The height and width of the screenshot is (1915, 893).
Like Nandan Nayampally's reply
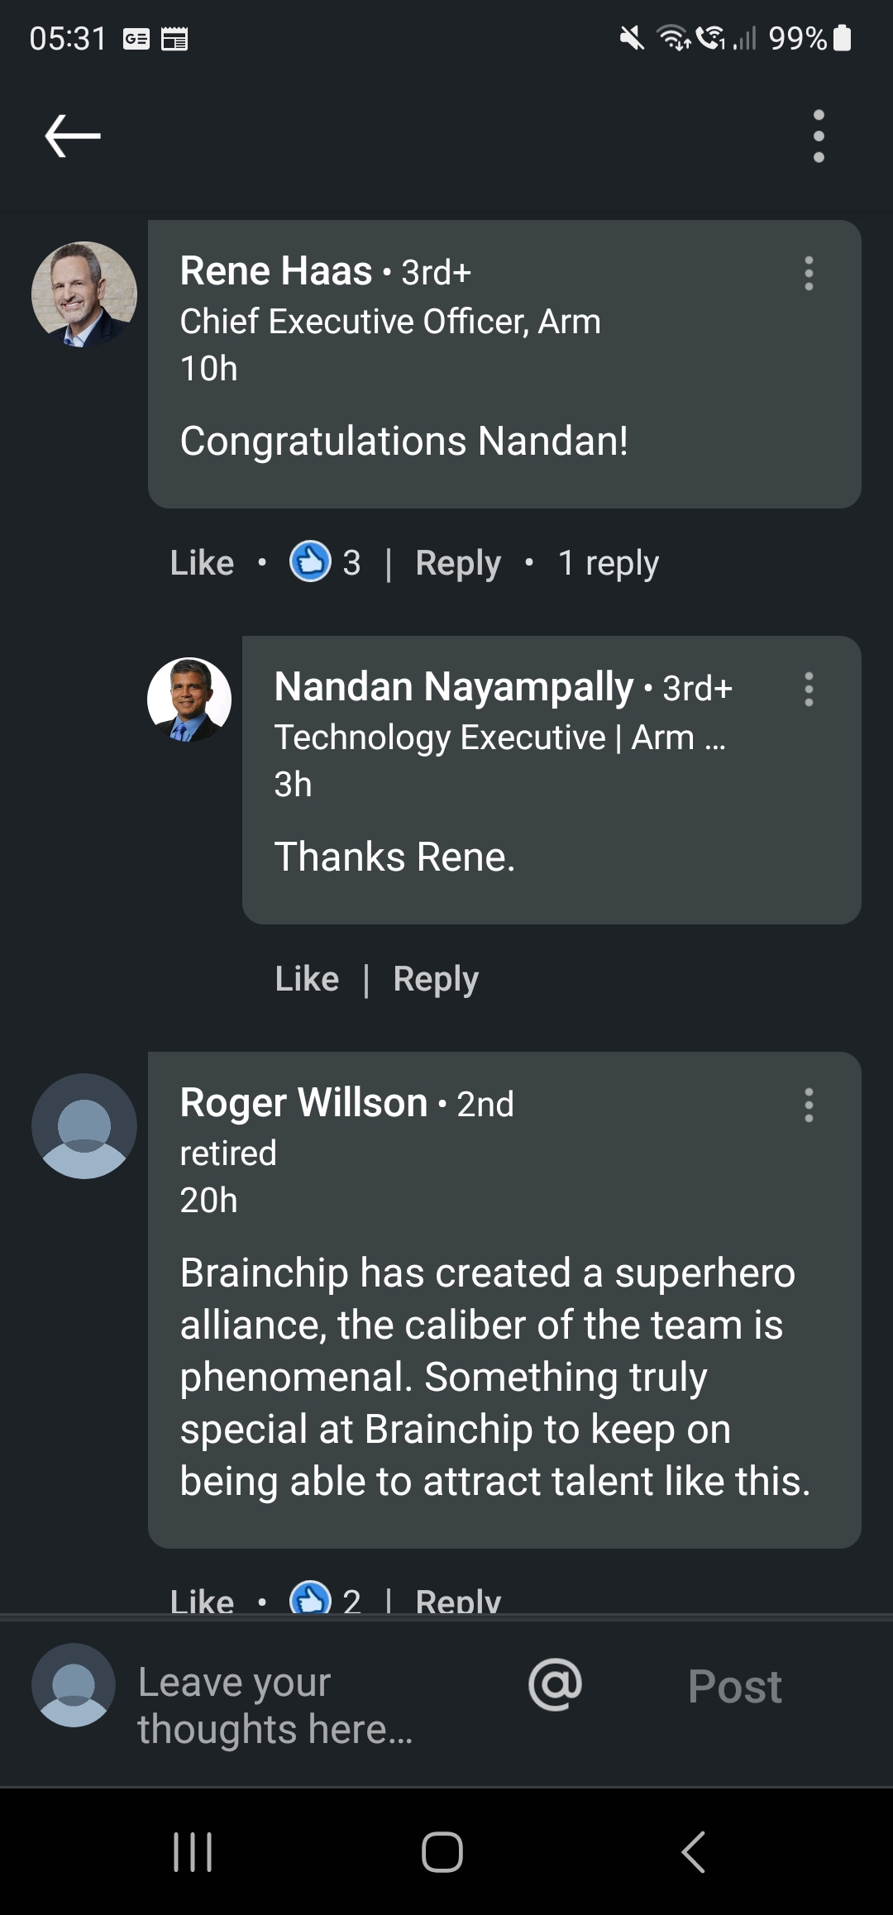(307, 979)
